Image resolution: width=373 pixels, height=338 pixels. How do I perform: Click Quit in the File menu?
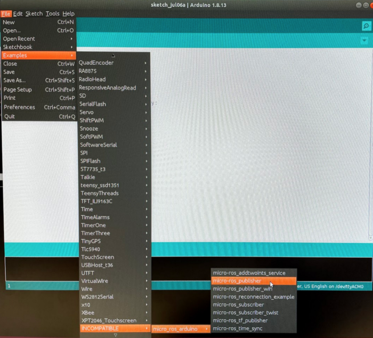[x=10, y=117]
